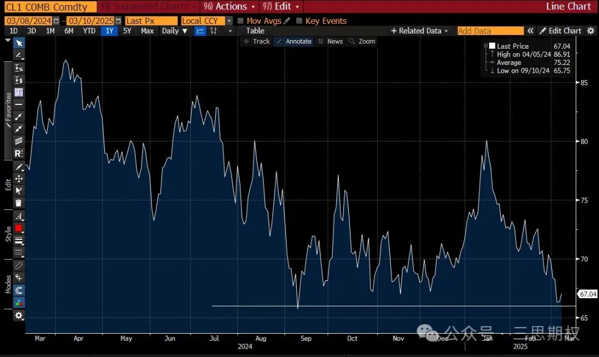
Task: Toggle Last Price series white legend box
Action: [x=493, y=46]
